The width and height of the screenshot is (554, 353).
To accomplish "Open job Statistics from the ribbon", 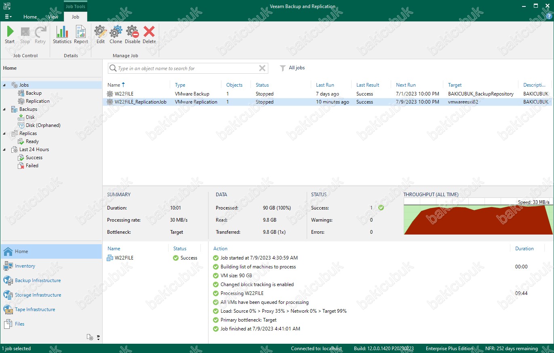I will pos(62,35).
